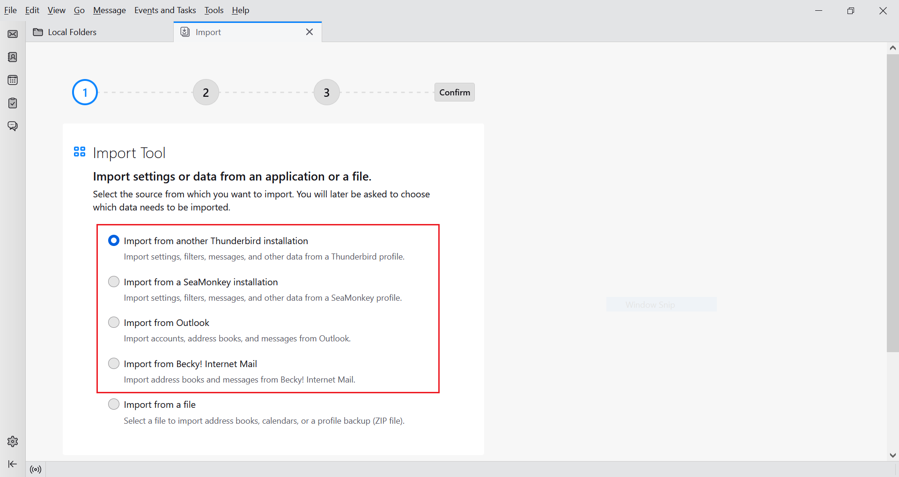Open the Message menu
899x477 pixels.
(110, 10)
